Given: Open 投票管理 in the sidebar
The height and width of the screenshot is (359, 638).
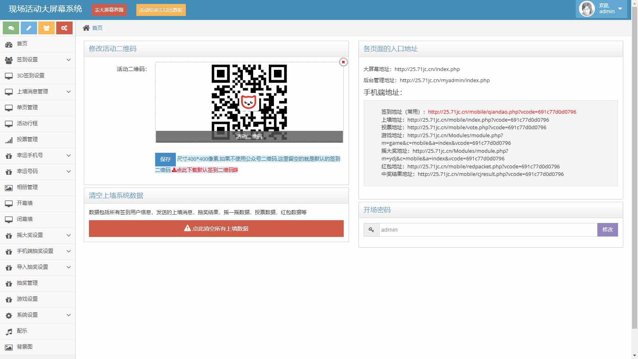Looking at the screenshot, I should 27,140.
